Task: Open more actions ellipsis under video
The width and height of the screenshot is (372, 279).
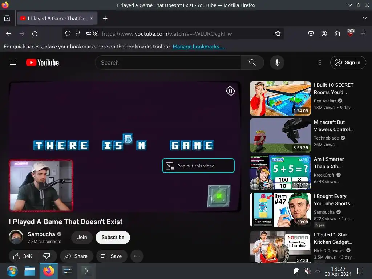Action: (137, 256)
